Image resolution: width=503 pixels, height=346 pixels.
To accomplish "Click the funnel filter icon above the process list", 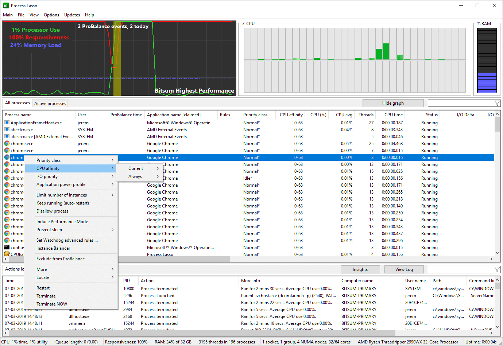I will pyautogui.click(x=497, y=103).
